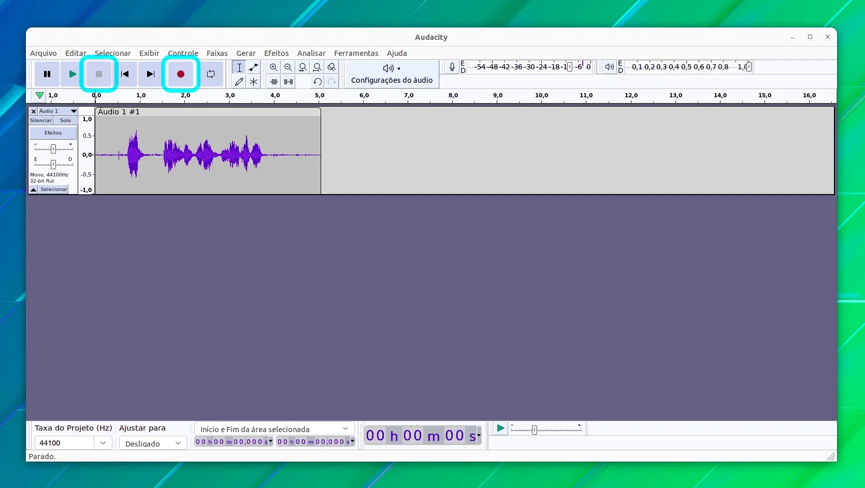Open selection start time format arrow
865x488 pixels.
[270, 441]
